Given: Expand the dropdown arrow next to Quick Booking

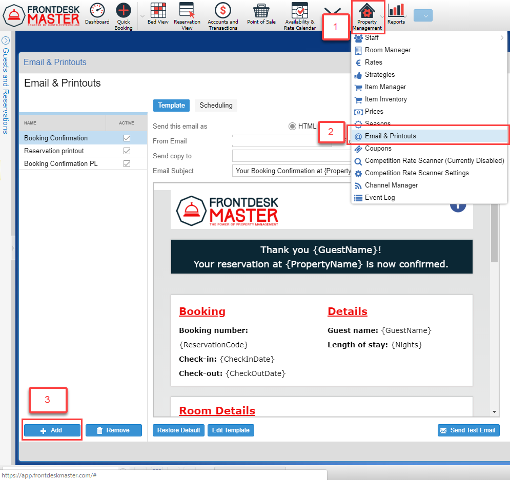Looking at the screenshot, I should pyautogui.click(x=142, y=16).
